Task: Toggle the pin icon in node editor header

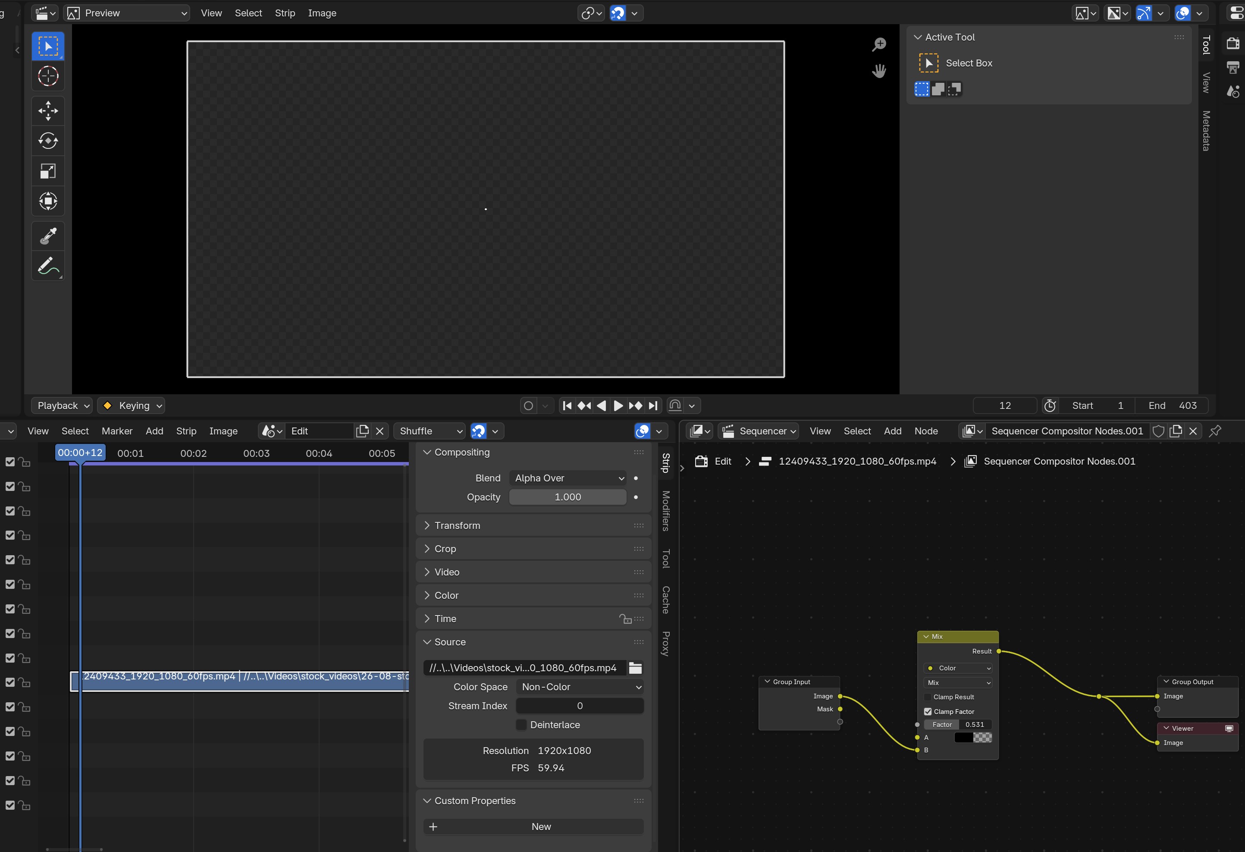Action: pyautogui.click(x=1215, y=431)
